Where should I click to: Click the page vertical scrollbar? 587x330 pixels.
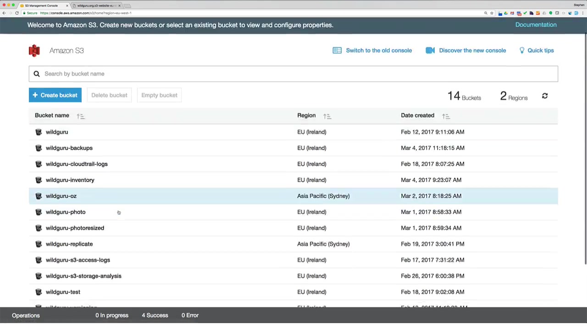point(586,149)
